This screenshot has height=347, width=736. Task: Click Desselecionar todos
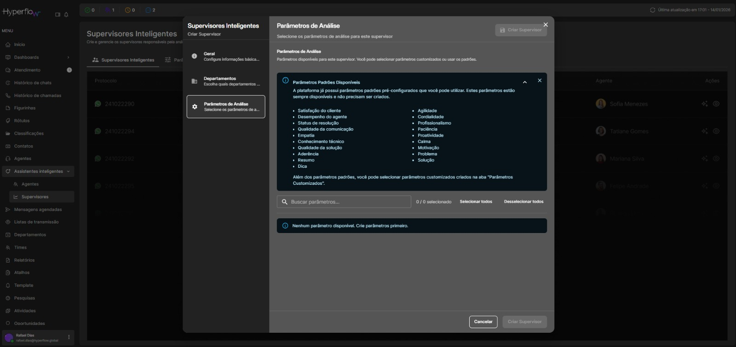click(523, 202)
